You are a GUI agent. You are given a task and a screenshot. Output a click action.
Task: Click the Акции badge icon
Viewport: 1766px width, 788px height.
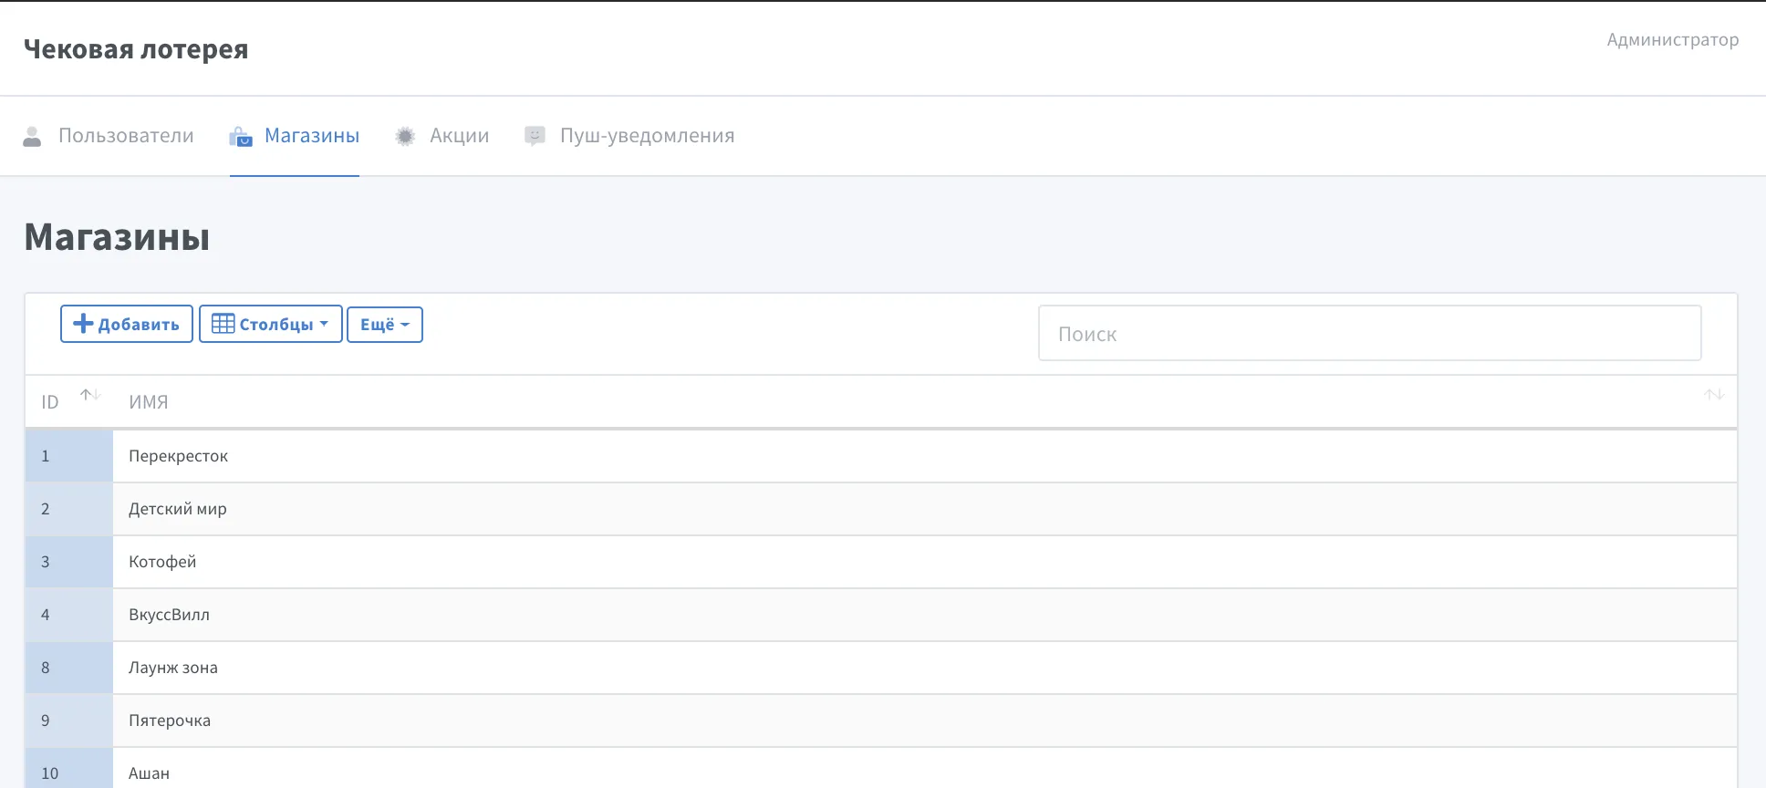(405, 137)
